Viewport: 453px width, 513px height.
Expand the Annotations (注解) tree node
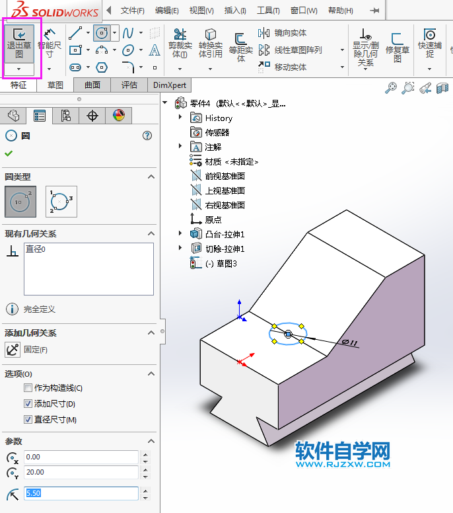(x=180, y=146)
